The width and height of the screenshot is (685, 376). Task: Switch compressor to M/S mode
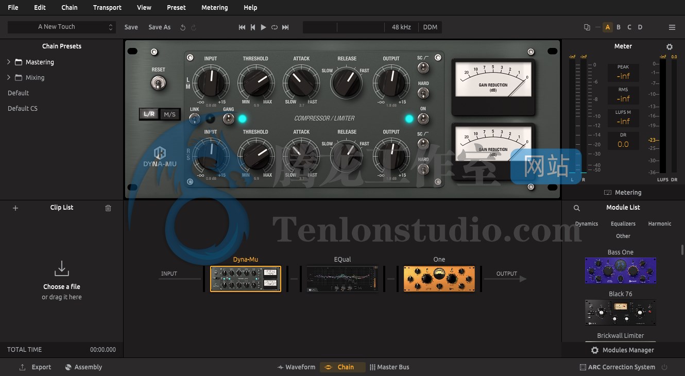click(169, 114)
